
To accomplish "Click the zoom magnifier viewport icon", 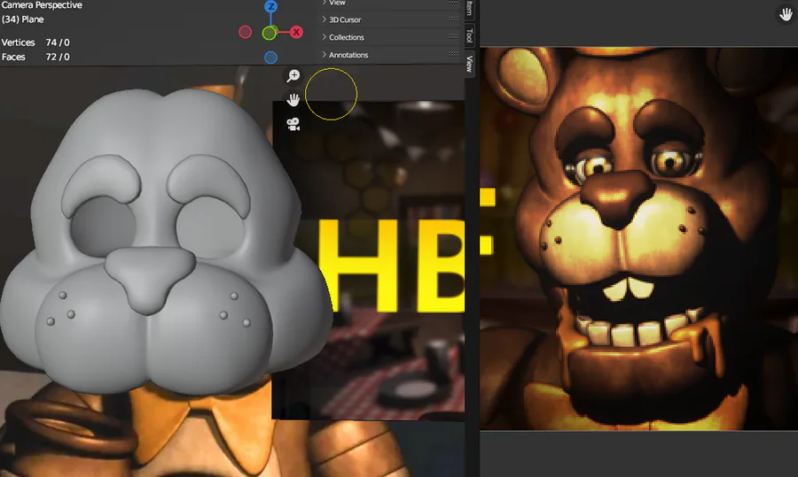I will point(293,76).
